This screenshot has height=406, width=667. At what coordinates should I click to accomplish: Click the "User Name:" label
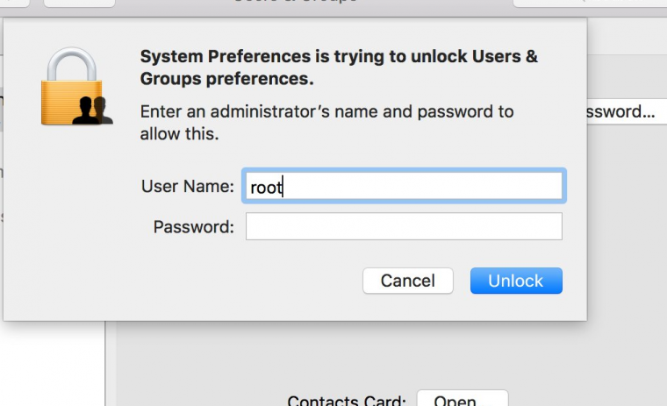[x=187, y=186]
